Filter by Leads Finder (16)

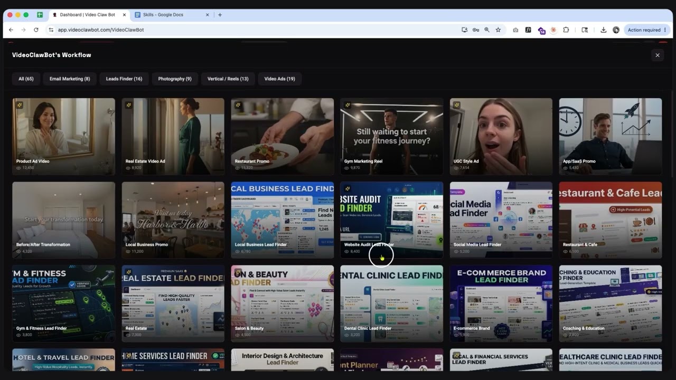click(124, 79)
